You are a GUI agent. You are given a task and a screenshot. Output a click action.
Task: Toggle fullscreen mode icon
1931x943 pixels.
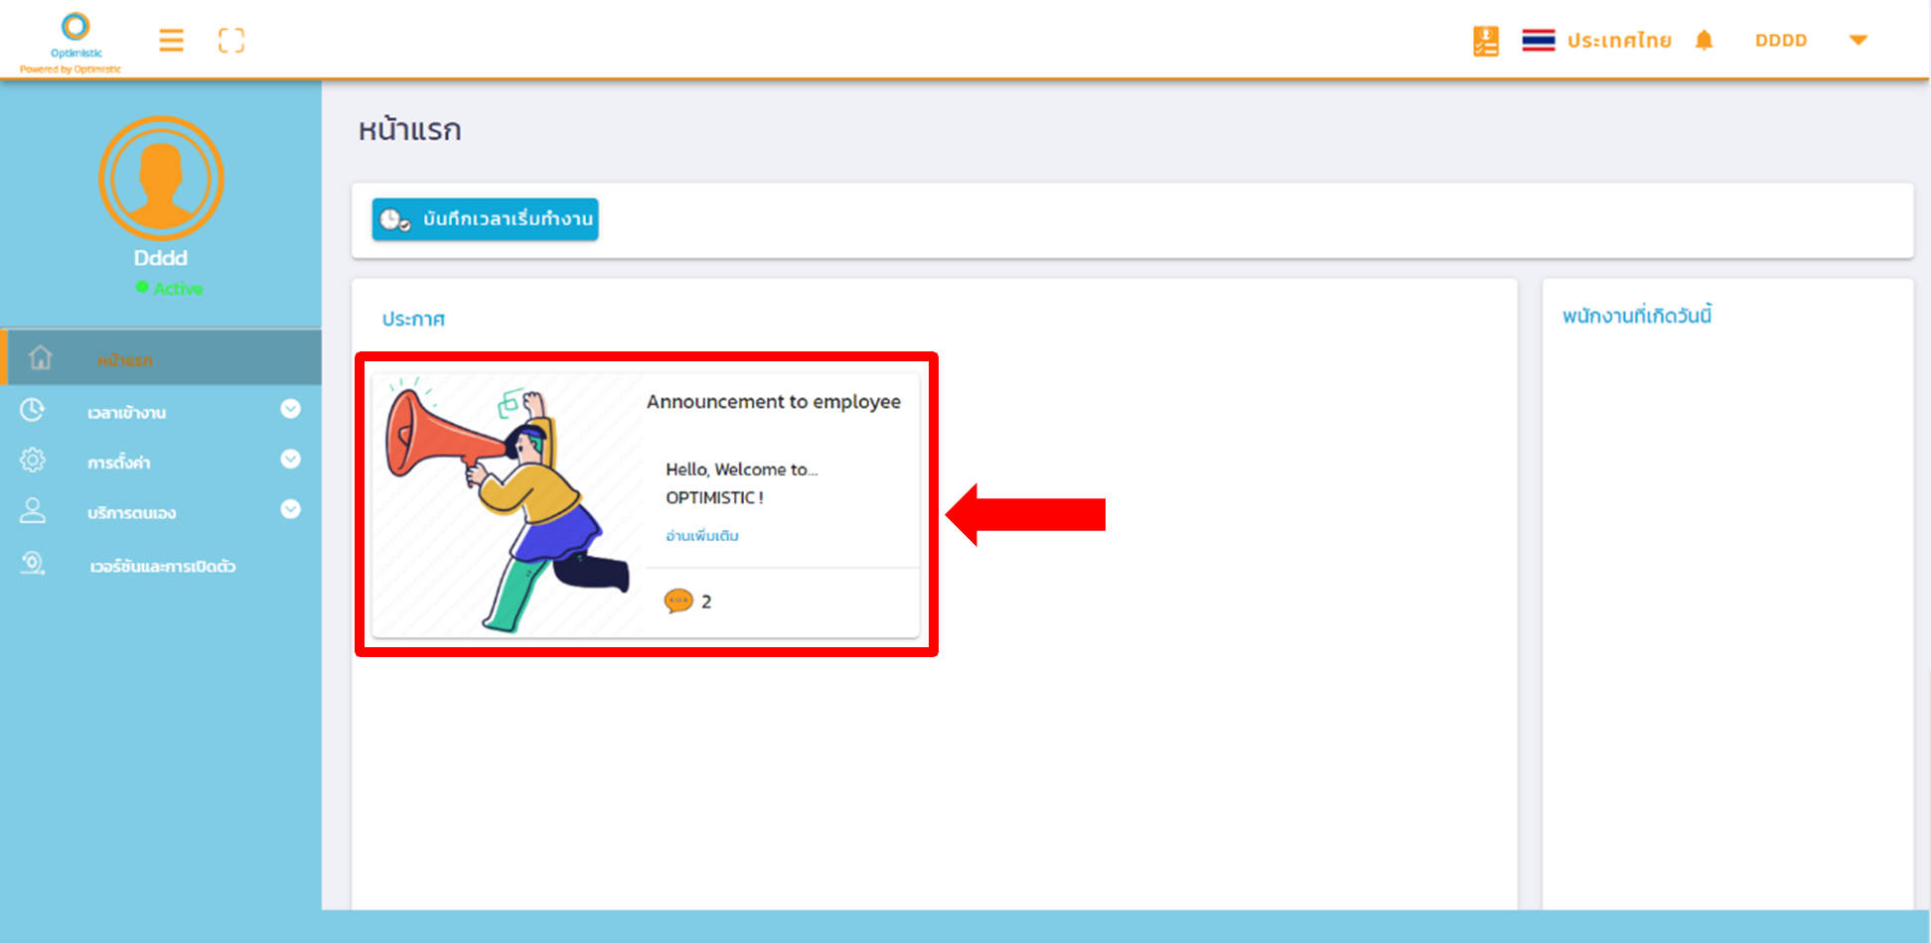pyautogui.click(x=231, y=41)
